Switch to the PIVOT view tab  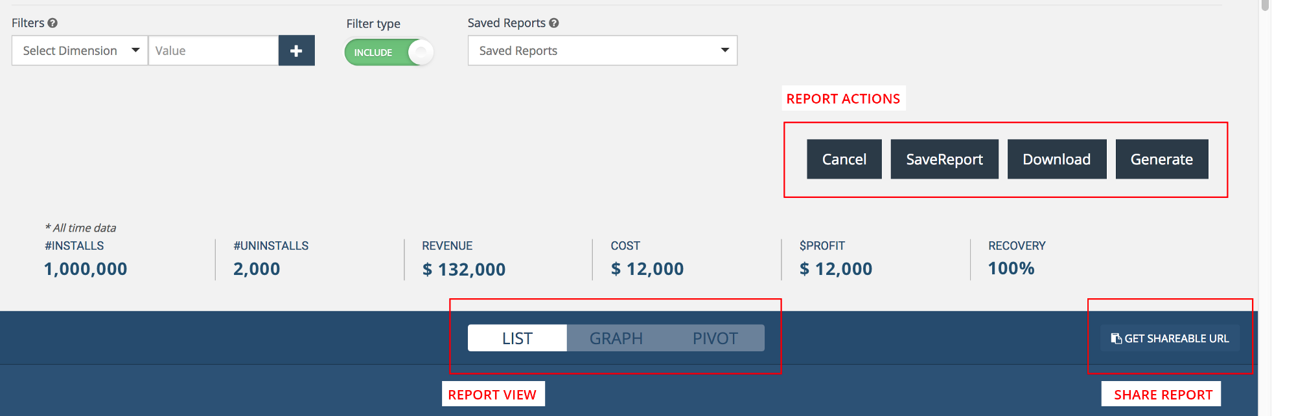pyautogui.click(x=715, y=338)
